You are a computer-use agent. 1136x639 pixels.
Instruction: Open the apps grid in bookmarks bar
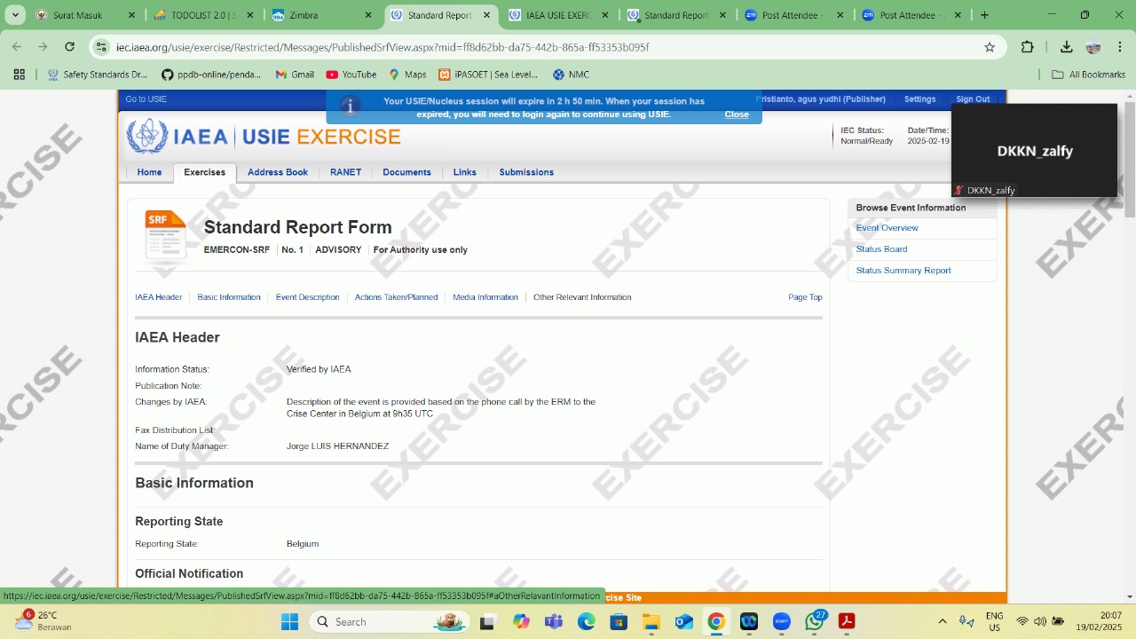[x=19, y=75]
